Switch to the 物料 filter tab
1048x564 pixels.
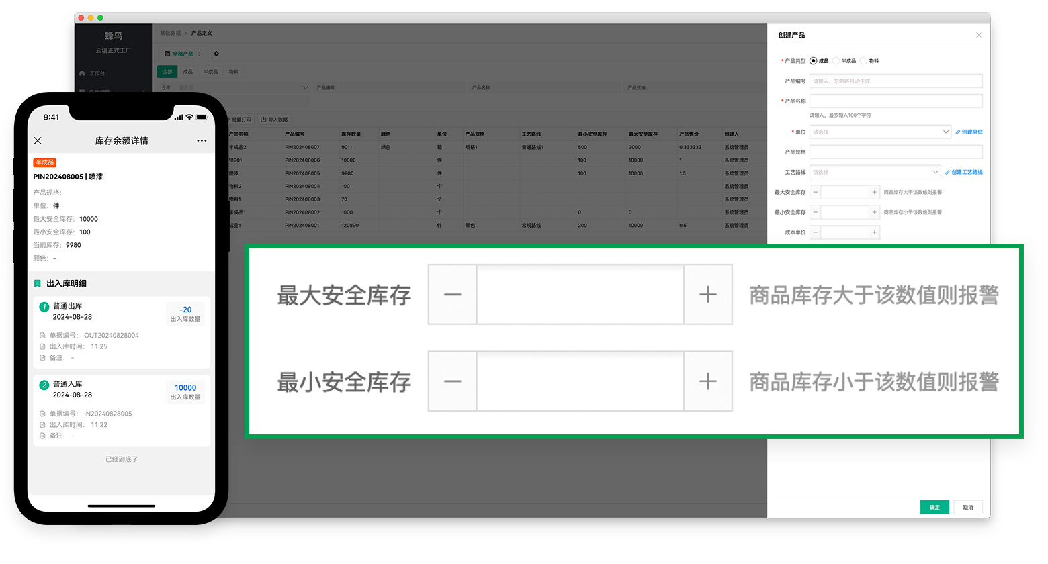pos(233,72)
